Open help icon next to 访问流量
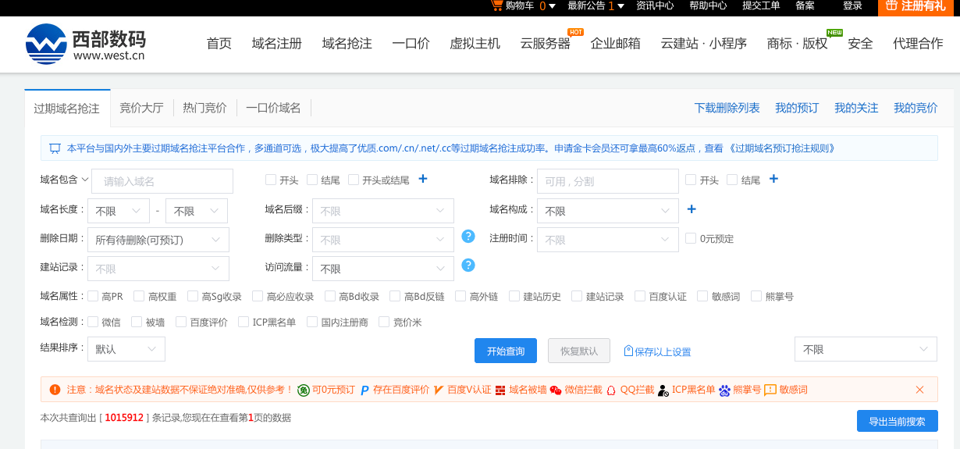 [x=468, y=265]
